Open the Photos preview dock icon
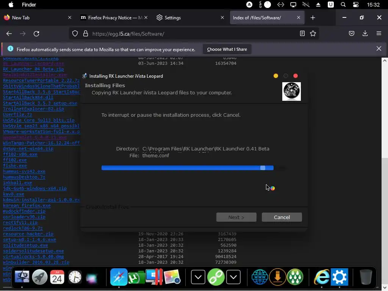388x291 pixels. [172, 277]
